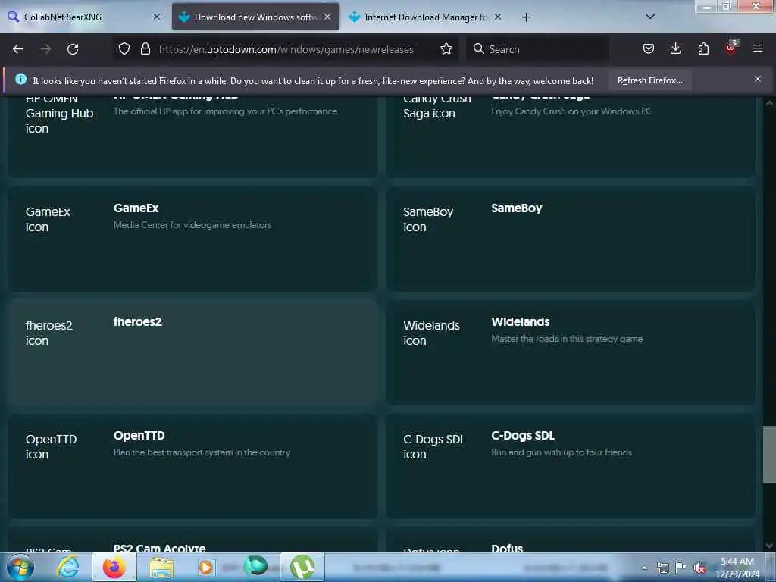This screenshot has width=776, height=582.
Task: Click 'Enjoy Candy Crush on your Windows PC'
Action: pyautogui.click(x=571, y=111)
